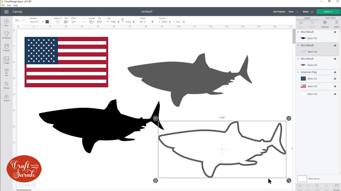Select the blue flag layer thumbnail
The width and height of the screenshot is (341, 191).
(303, 78)
